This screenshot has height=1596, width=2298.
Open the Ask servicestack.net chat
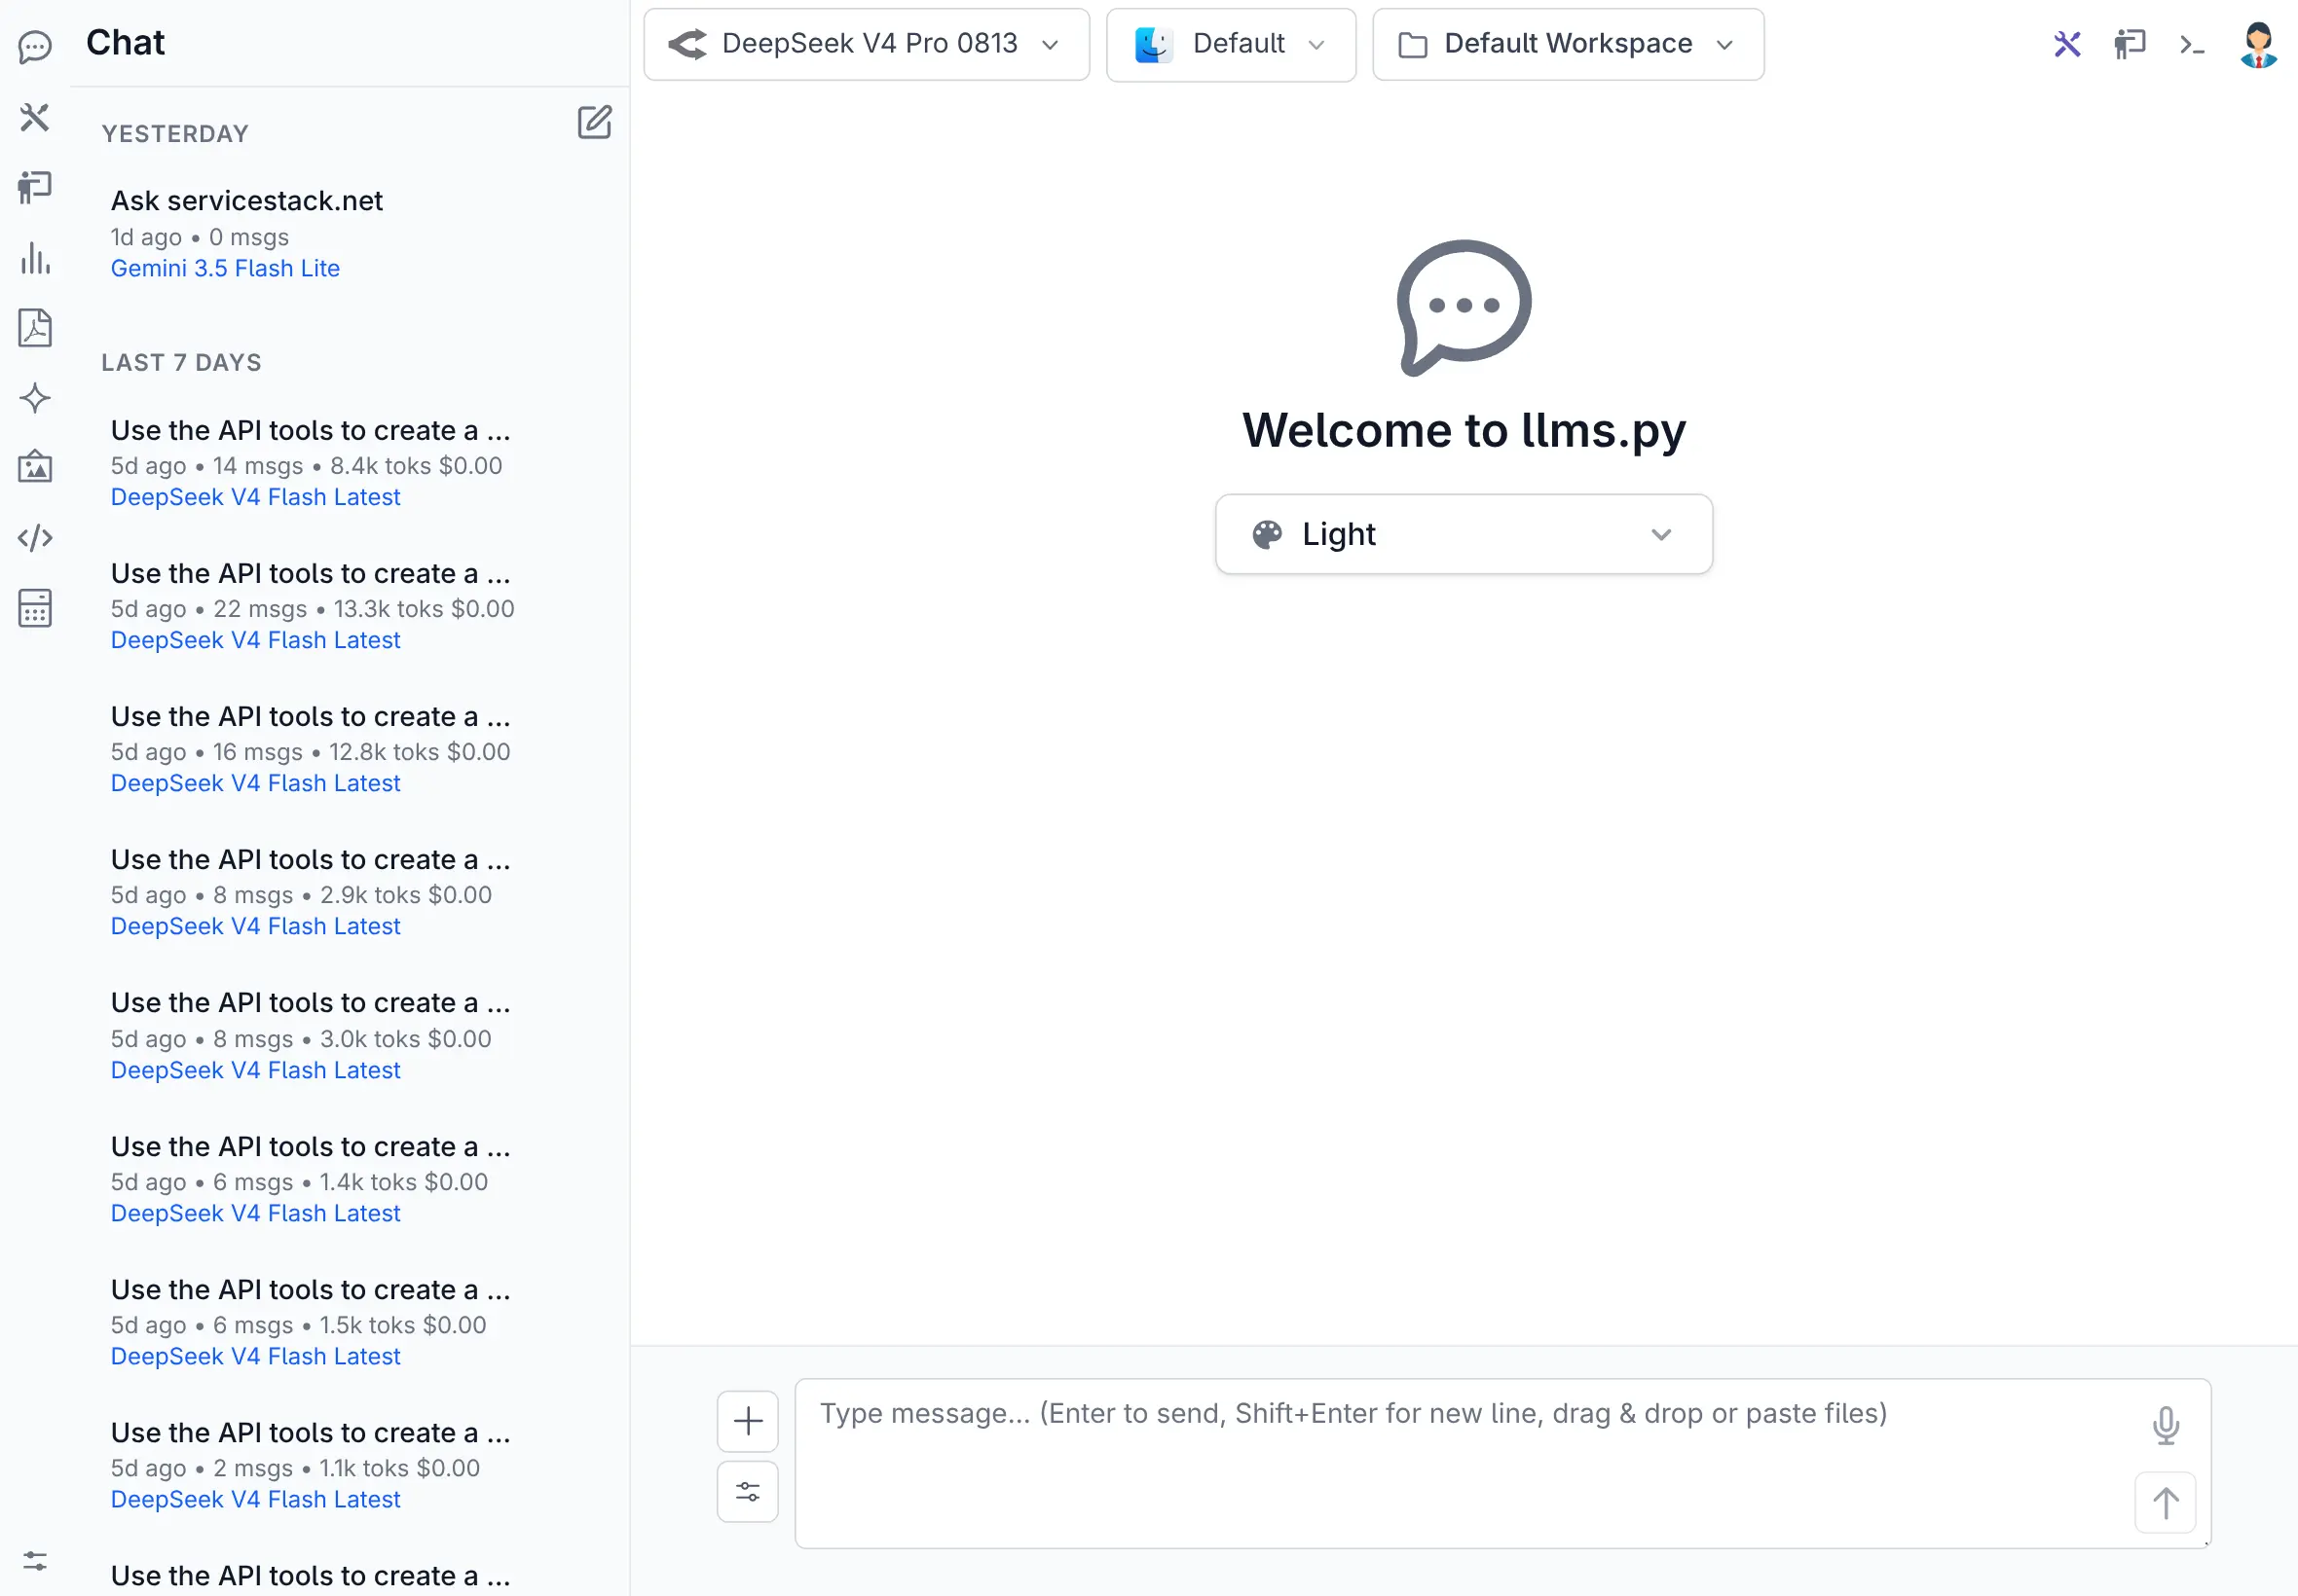click(350, 233)
